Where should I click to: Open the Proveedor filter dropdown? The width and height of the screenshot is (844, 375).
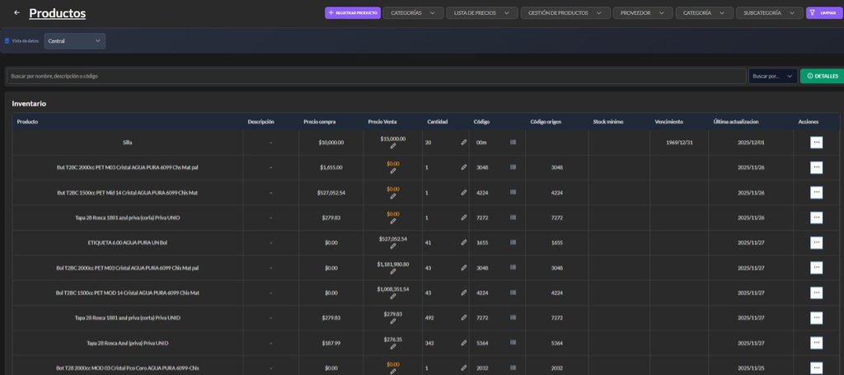pos(642,13)
